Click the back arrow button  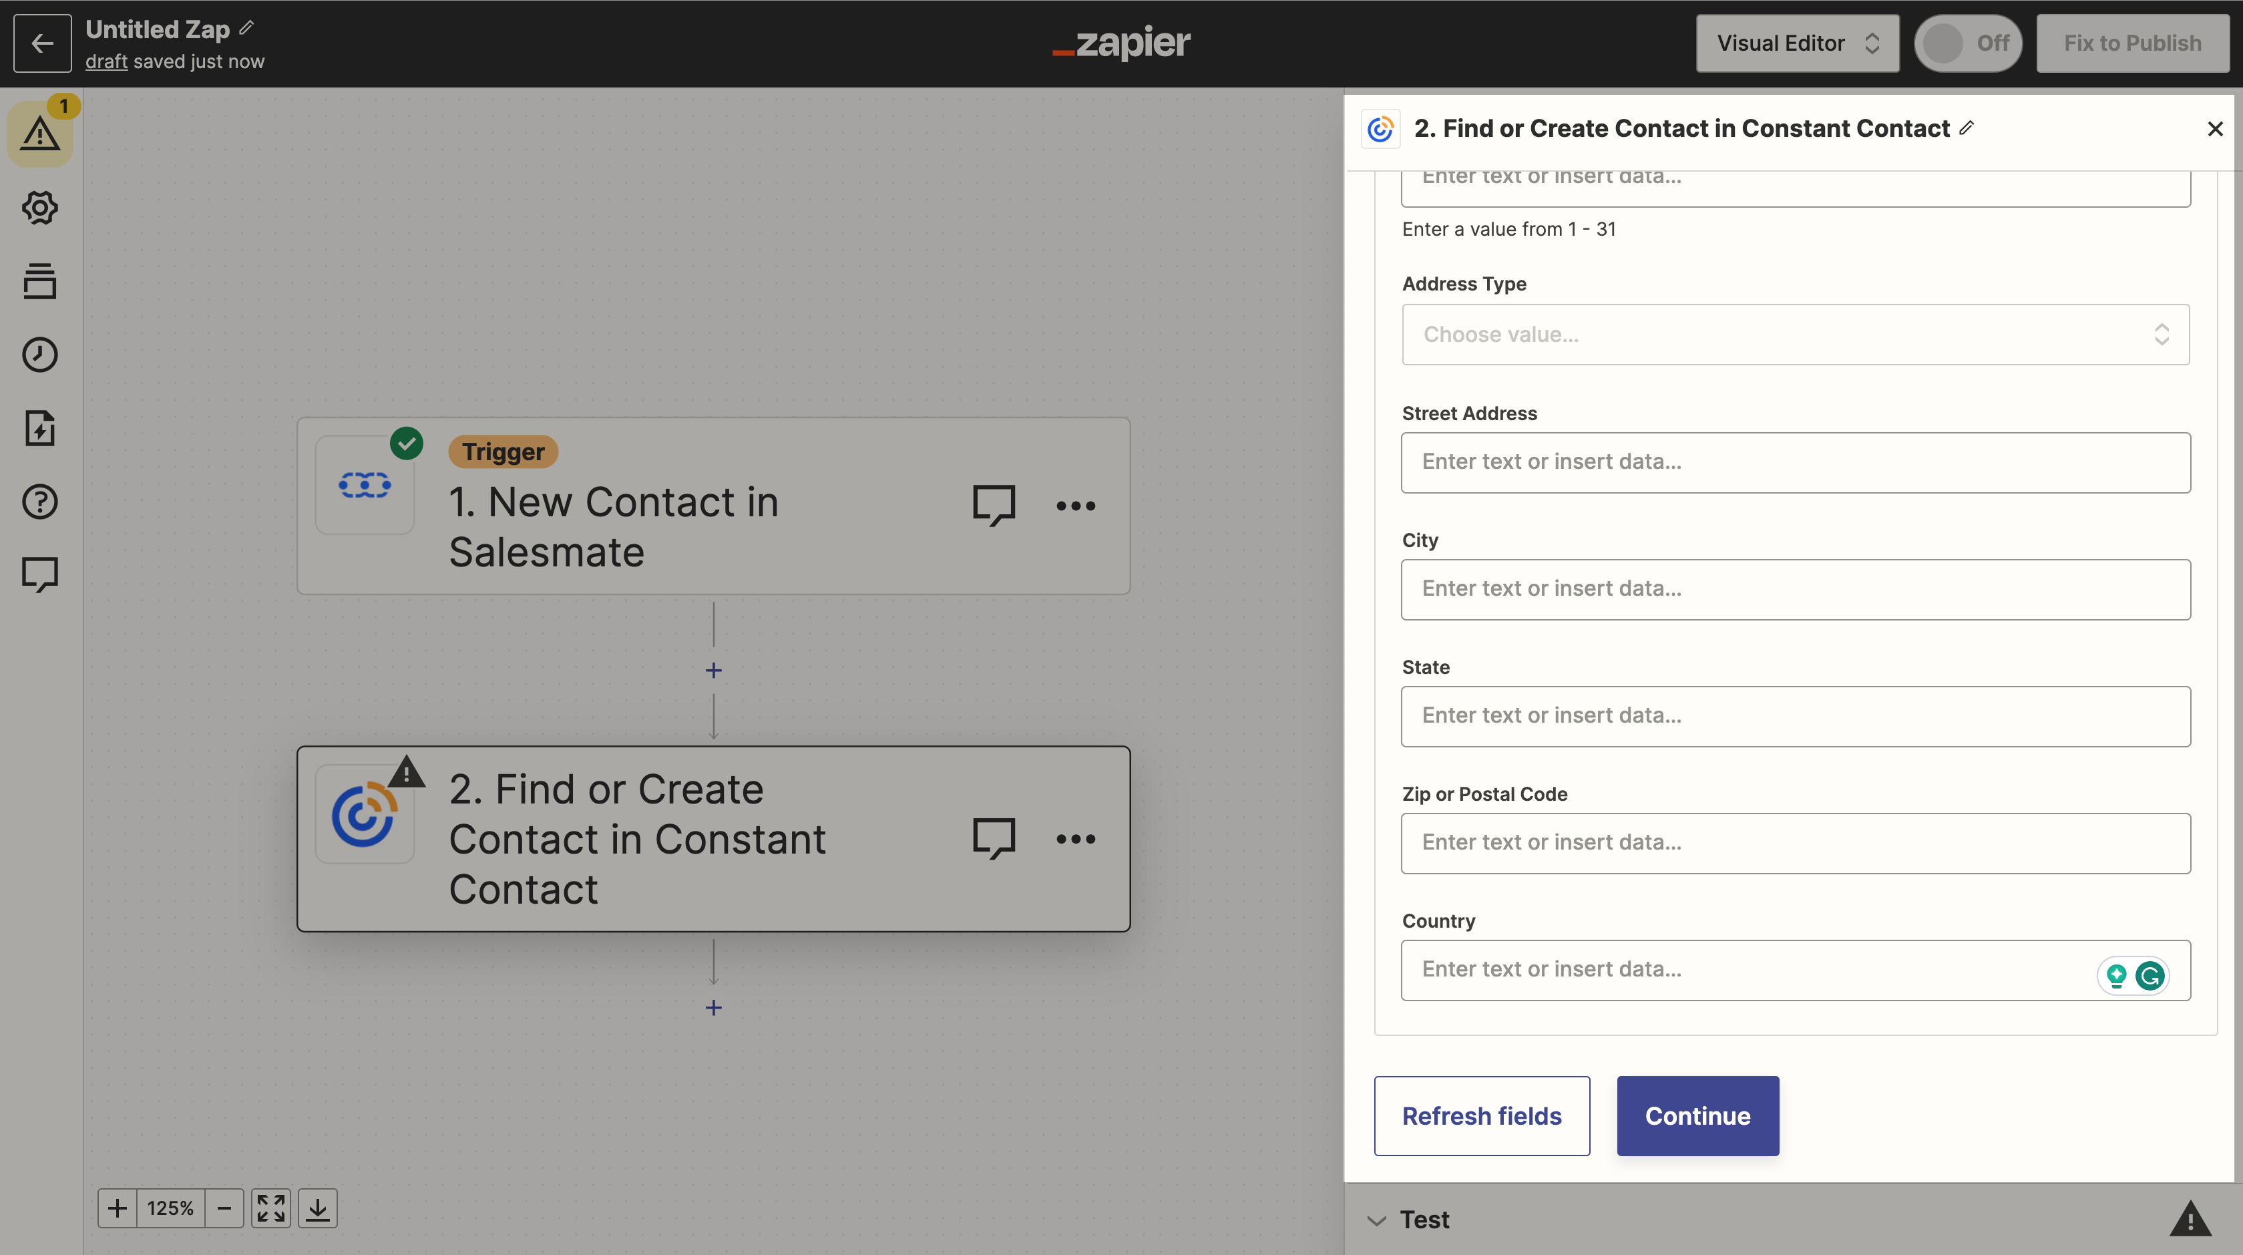[x=42, y=43]
